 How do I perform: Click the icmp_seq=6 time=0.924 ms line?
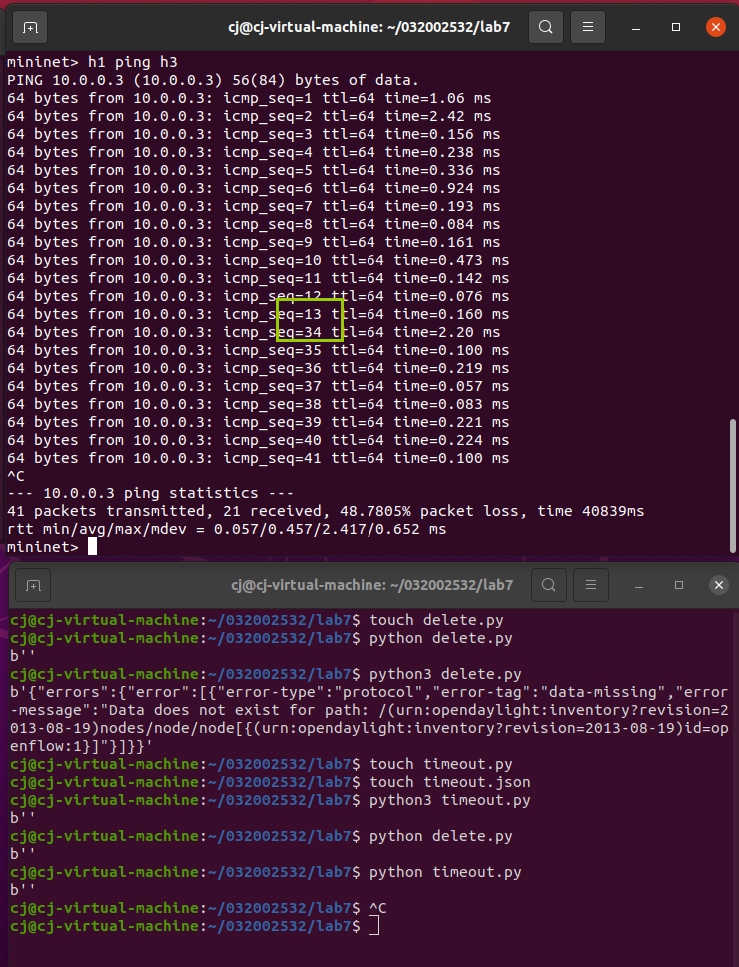pyautogui.click(x=254, y=188)
